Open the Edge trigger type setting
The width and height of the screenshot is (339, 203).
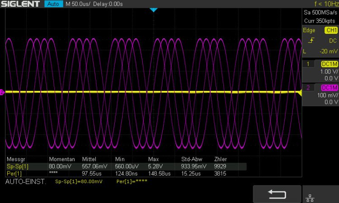[x=309, y=30]
